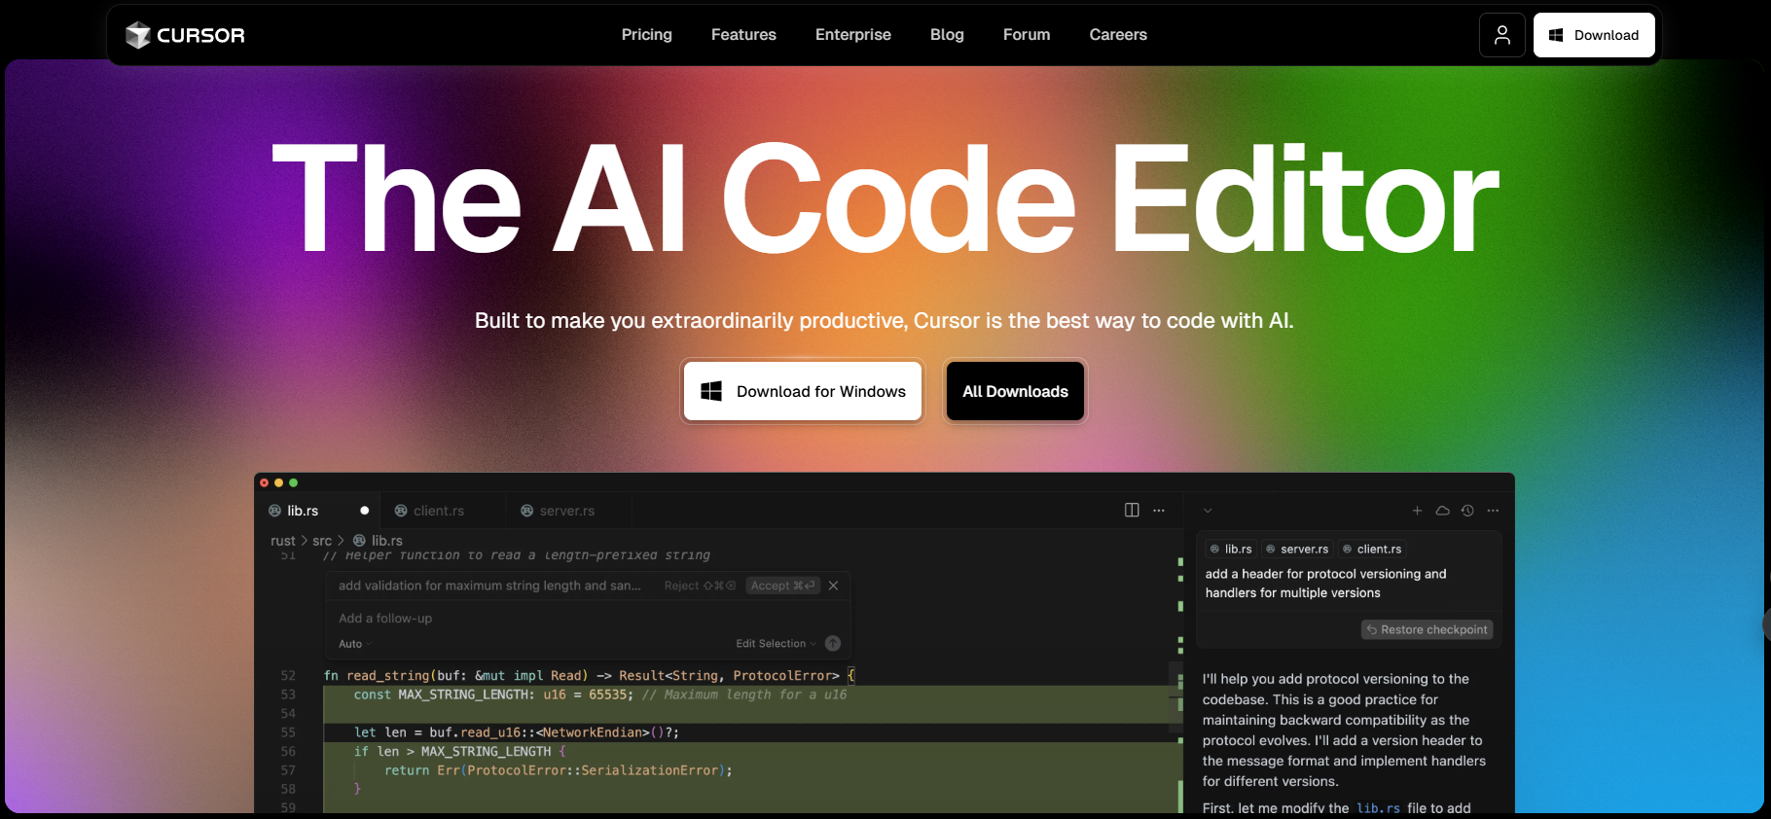Accept the inline code suggestion
This screenshot has height=819, width=1771.
[x=783, y=586]
